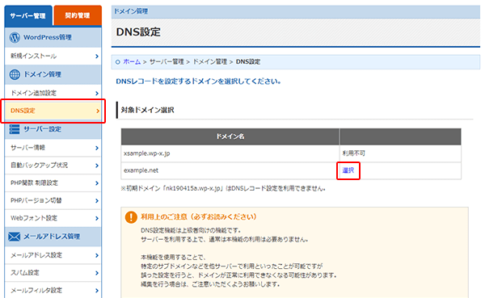Image resolution: width=485 pixels, height=298 pixels.
Task: Open PHPバージョン切替 menu item
Action: [x=53, y=200]
